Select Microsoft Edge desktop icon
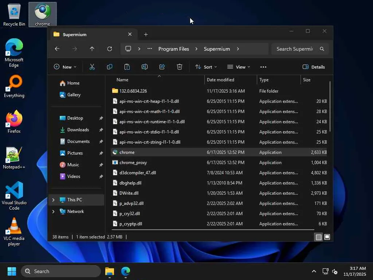The width and height of the screenshot is (373, 280). [14, 53]
